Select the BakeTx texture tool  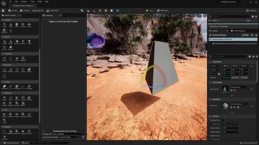23,104
